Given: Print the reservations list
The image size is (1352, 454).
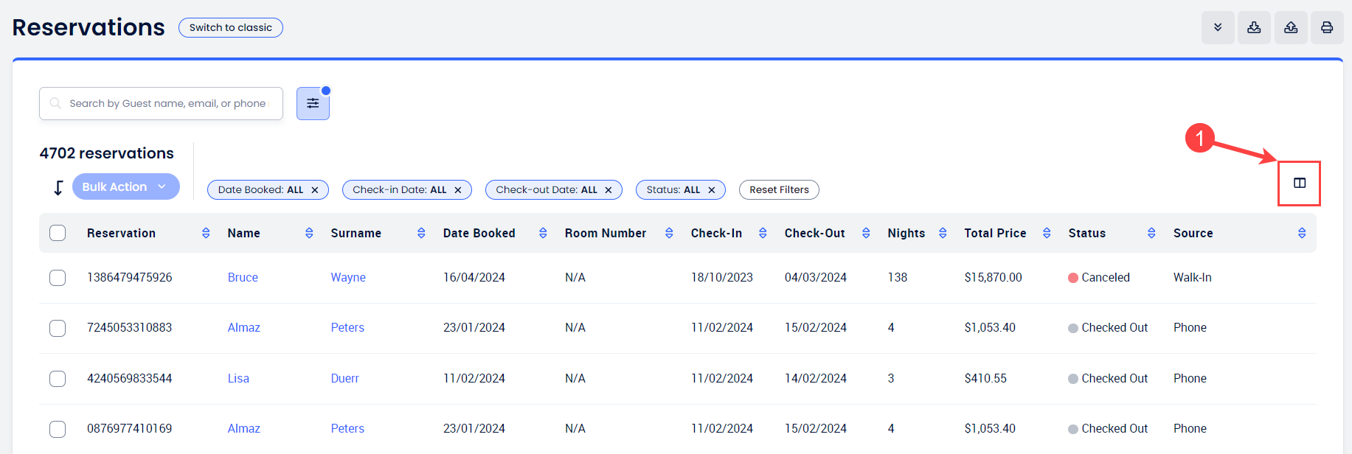Looking at the screenshot, I should coord(1326,28).
